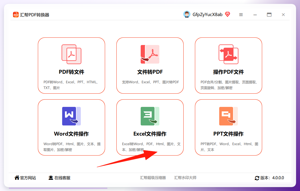
Task: Click description "支持Word、Excel、PPT、图片转PDF"
Action: [150, 82]
